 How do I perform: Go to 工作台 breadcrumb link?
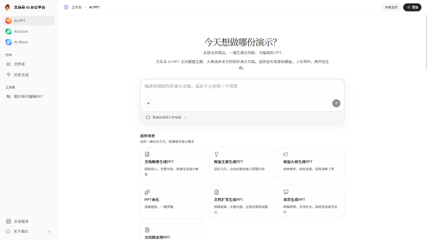pyautogui.click(x=77, y=7)
